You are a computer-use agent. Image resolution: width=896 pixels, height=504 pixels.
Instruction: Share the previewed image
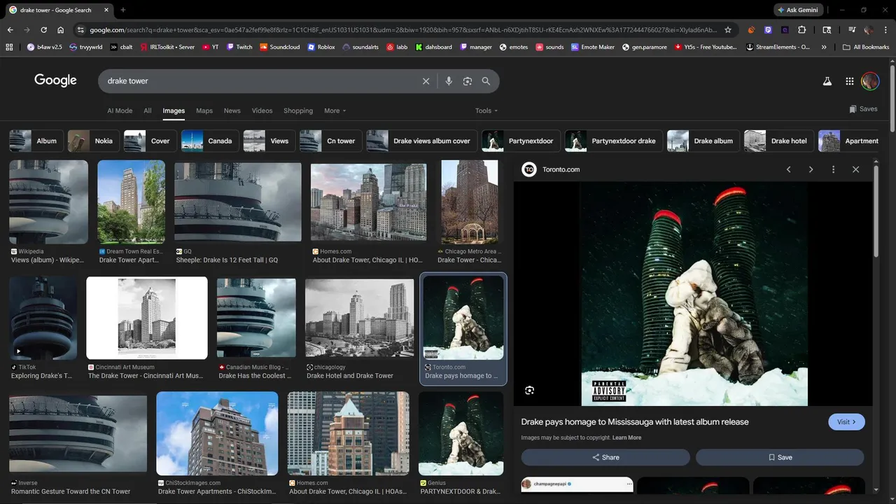click(605, 457)
